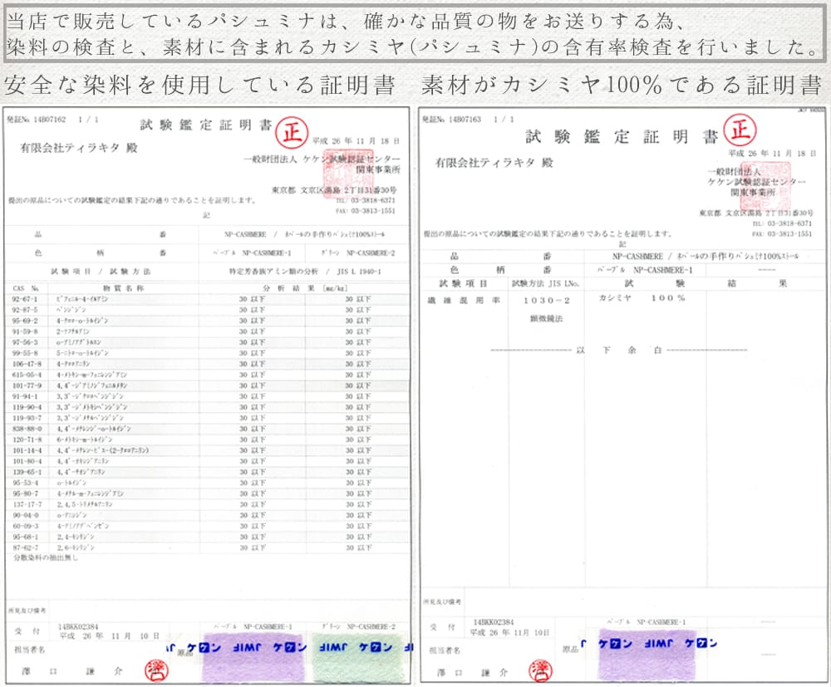The height and width of the screenshot is (687, 831).
Task: Click CAS number 97-56-3
Action: click(x=25, y=342)
